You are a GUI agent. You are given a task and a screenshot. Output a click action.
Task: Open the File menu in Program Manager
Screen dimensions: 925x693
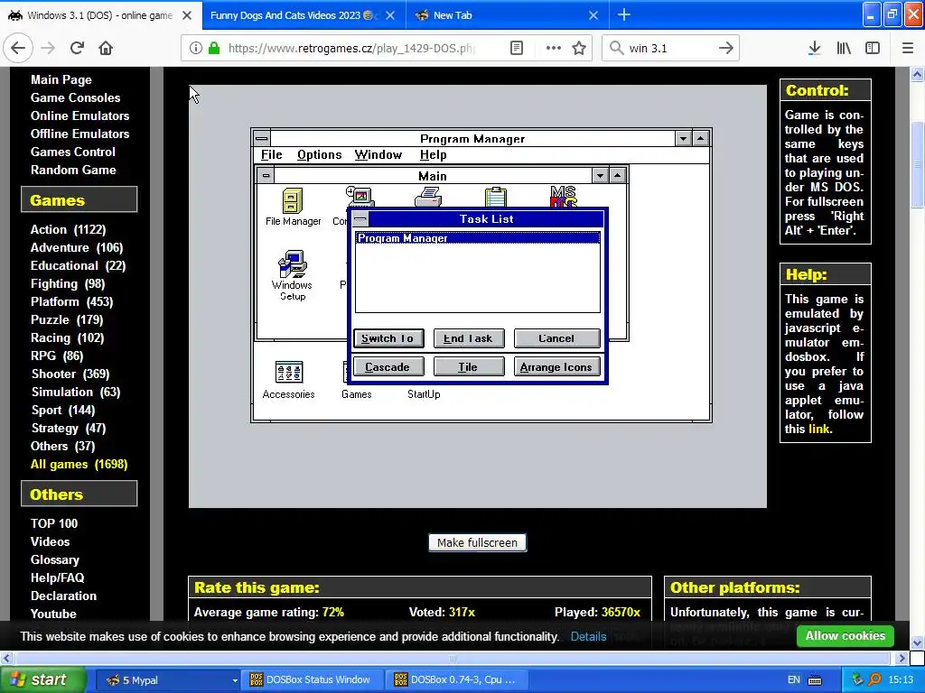pyautogui.click(x=271, y=154)
